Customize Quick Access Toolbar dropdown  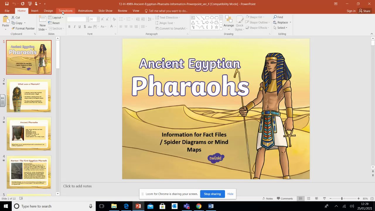point(45,4)
